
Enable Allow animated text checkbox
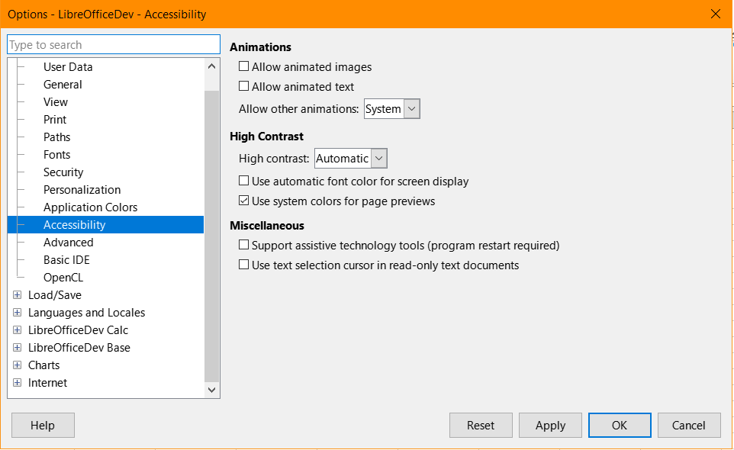click(244, 86)
